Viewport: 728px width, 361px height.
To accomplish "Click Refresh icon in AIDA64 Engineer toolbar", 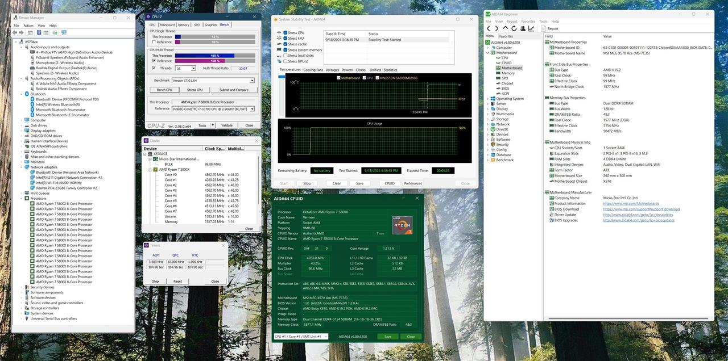I will pos(514,28).
